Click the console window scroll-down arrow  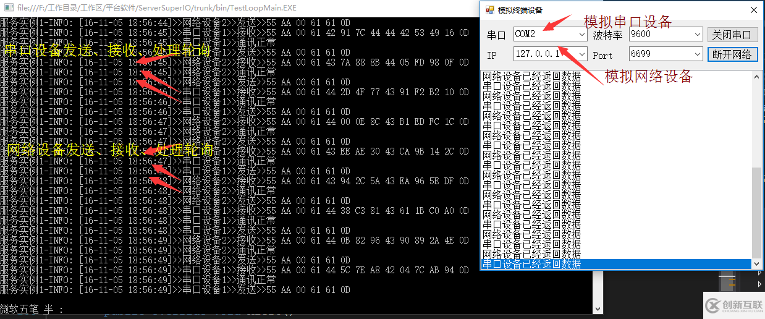point(598,308)
